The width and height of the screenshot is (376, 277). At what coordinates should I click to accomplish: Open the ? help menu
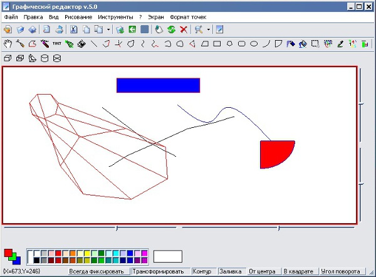pos(140,17)
